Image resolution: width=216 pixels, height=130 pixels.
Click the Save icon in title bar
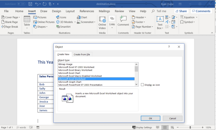pyautogui.click(x=30, y=4)
